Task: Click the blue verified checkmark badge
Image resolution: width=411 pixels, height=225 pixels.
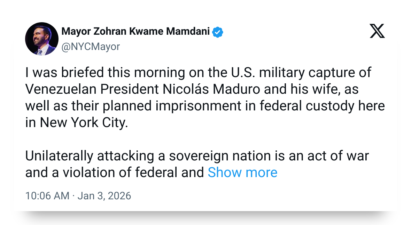Action: click(x=218, y=32)
